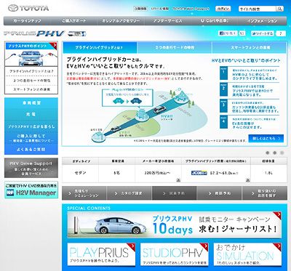Click the Twitter tweet button icon
The width and height of the screenshot is (291, 271).
point(263,33)
